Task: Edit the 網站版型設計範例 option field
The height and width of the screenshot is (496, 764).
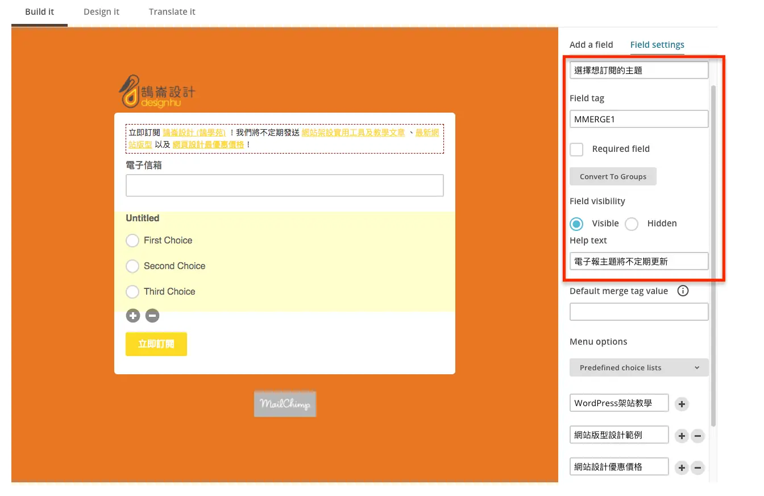Action: tap(619, 435)
